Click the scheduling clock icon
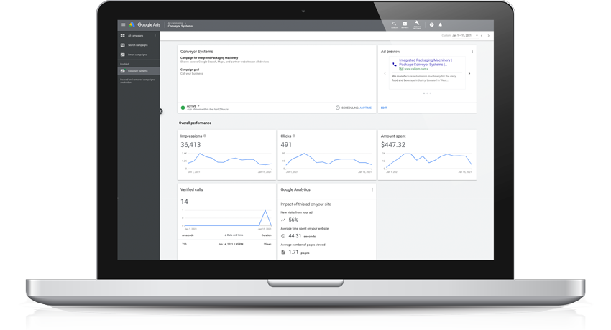The image size is (611, 330). pyautogui.click(x=337, y=108)
